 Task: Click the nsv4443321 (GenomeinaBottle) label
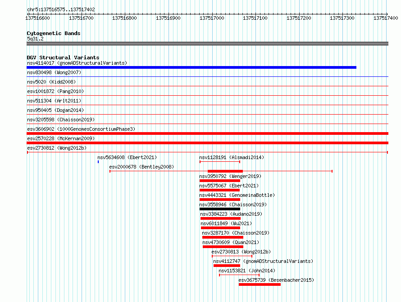pos(237,195)
